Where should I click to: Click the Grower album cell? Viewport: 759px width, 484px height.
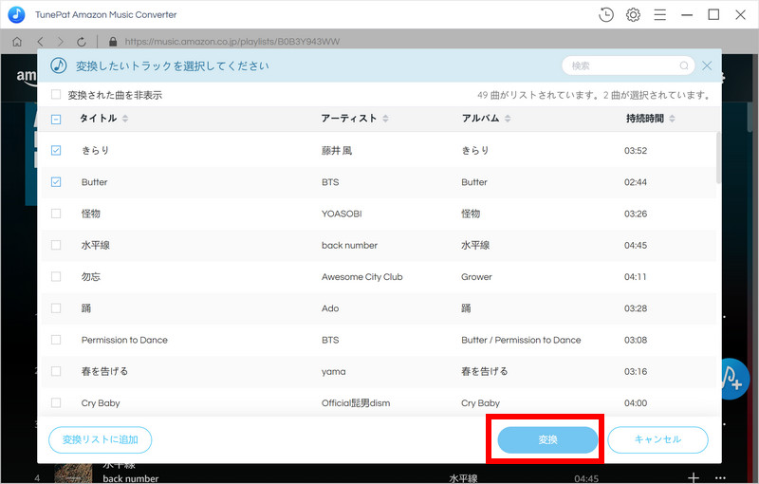coord(476,277)
